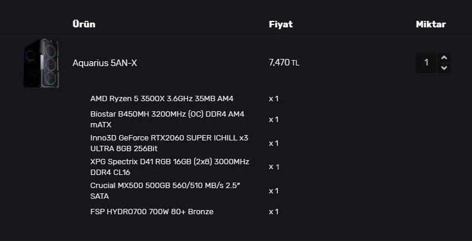The width and height of the screenshot is (472, 241).
Task: Open the Aquarius 5AN-X product thumbnail
Action: 41,63
